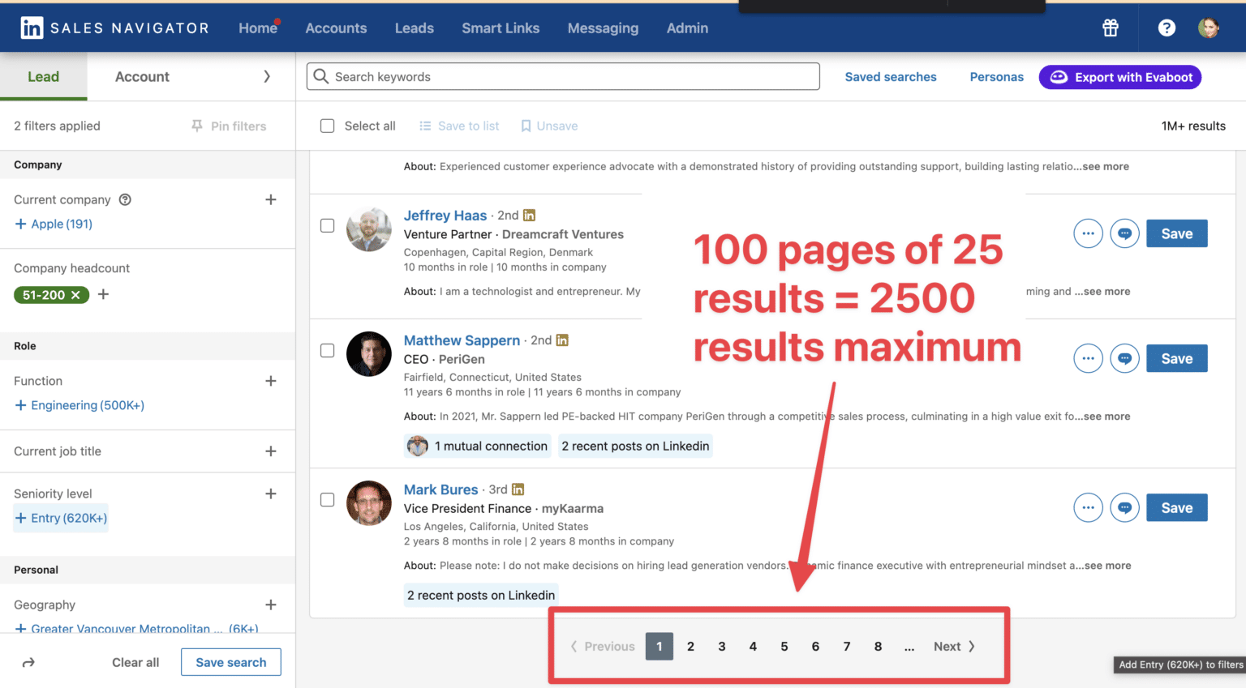1246x688 pixels.
Task: Click the share filters icon at bottom left
Action: pos(29,662)
